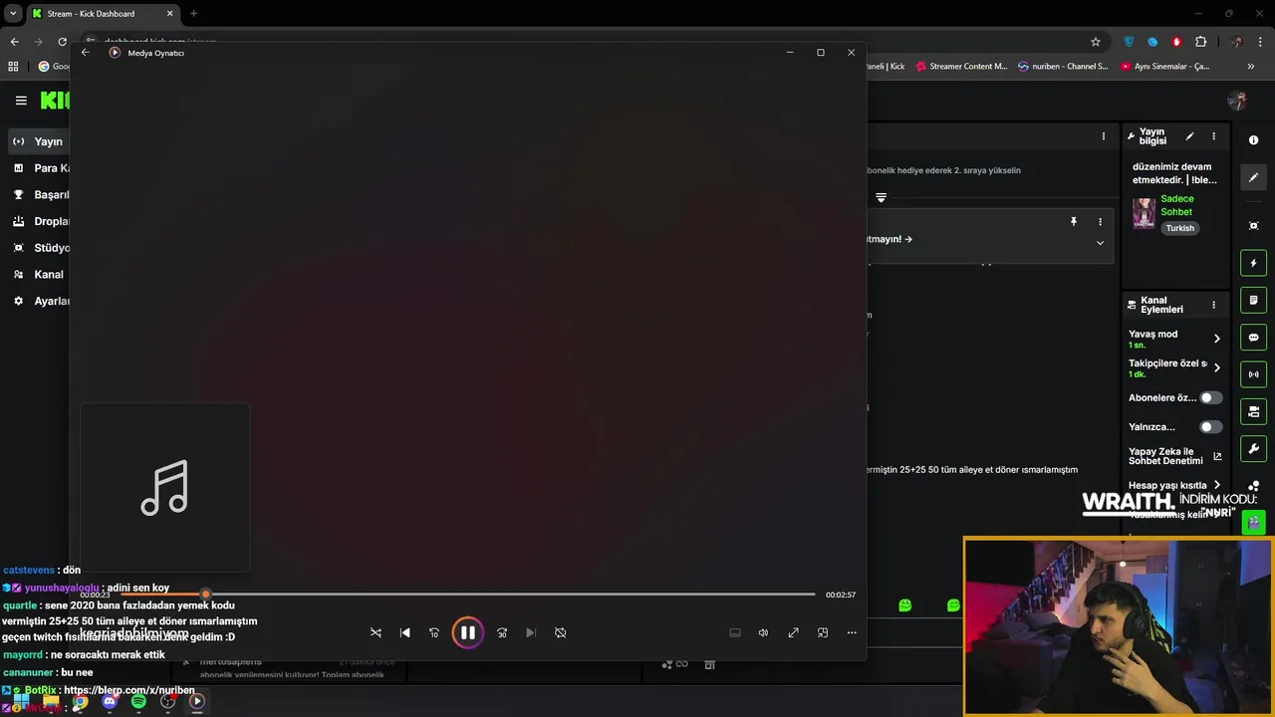Click the chat bubble widget icon

(1253, 338)
